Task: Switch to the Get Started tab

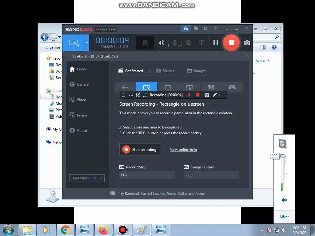Action: (x=131, y=71)
